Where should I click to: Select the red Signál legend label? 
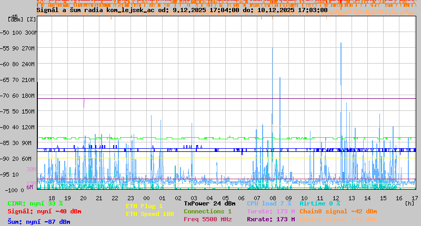tap(44, 211)
